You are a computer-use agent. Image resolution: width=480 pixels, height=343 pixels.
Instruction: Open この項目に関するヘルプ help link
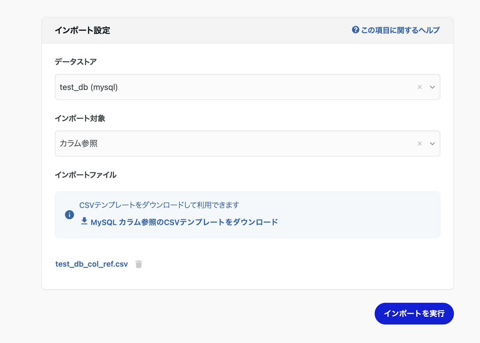400,30
